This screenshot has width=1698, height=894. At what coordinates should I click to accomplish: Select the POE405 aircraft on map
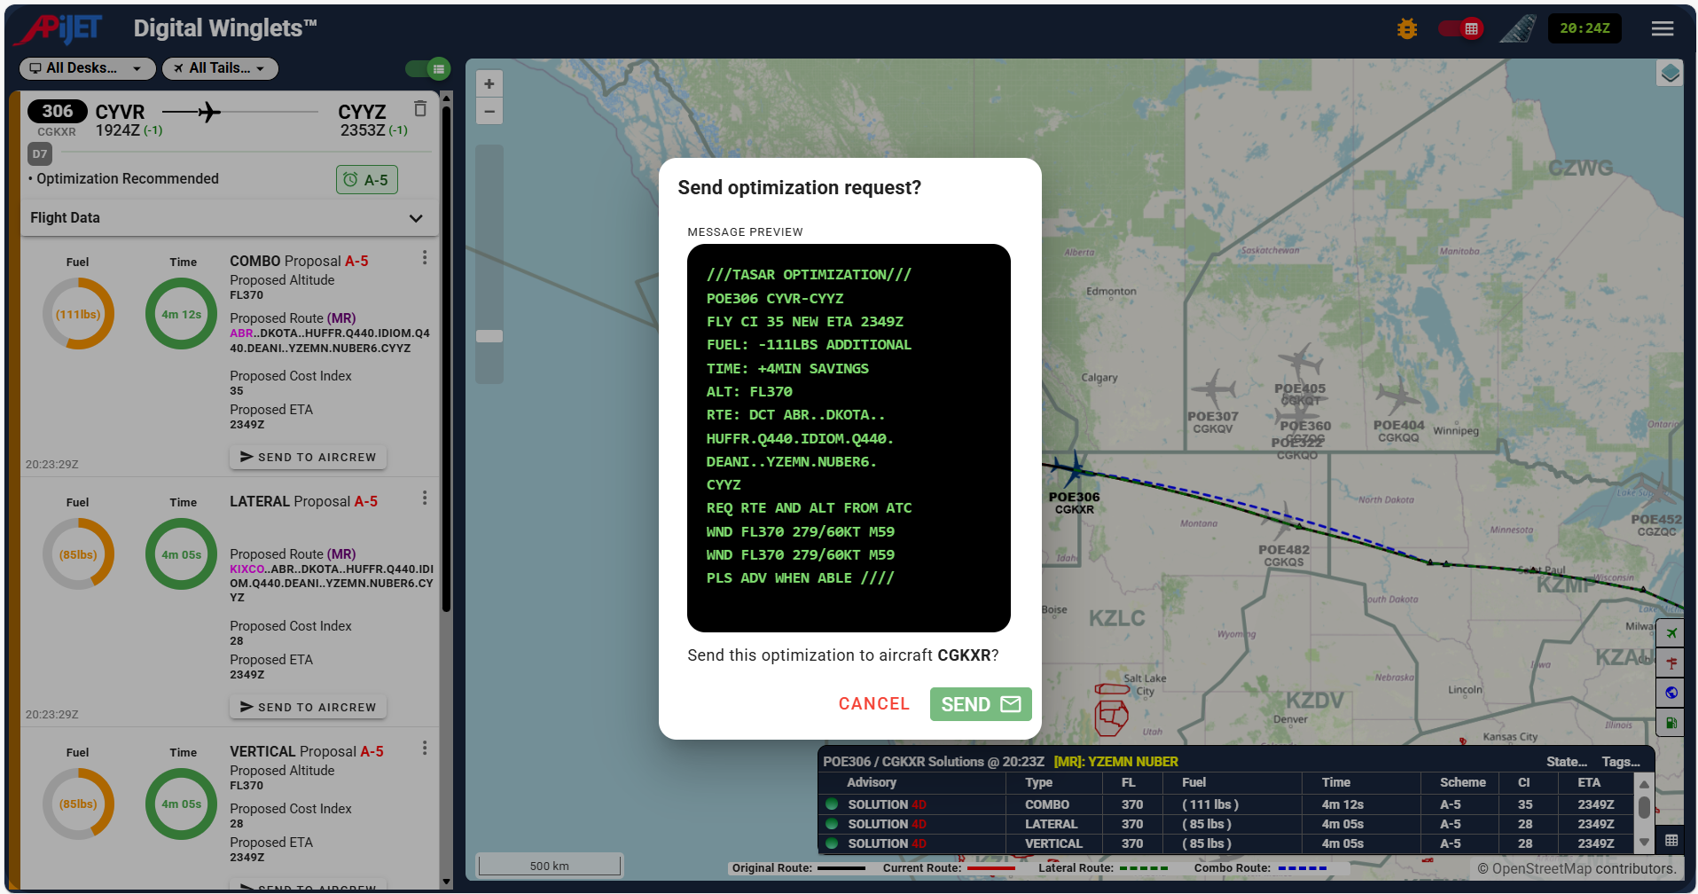1300,362
